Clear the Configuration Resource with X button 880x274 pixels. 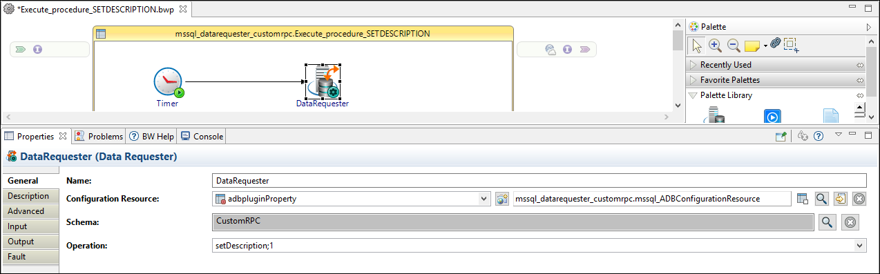coord(859,199)
